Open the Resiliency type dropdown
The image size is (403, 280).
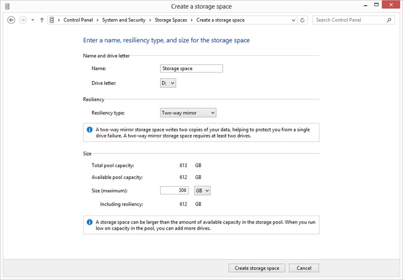point(187,113)
